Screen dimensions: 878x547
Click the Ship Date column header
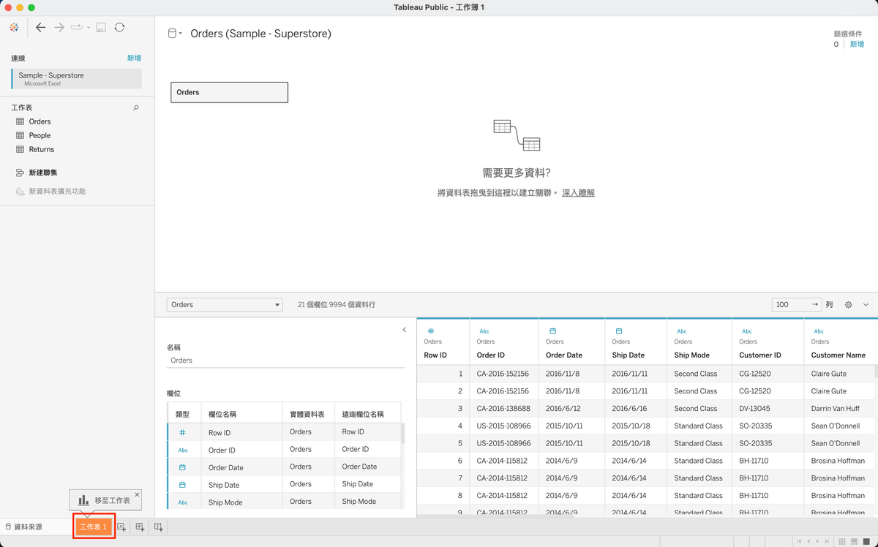click(629, 355)
